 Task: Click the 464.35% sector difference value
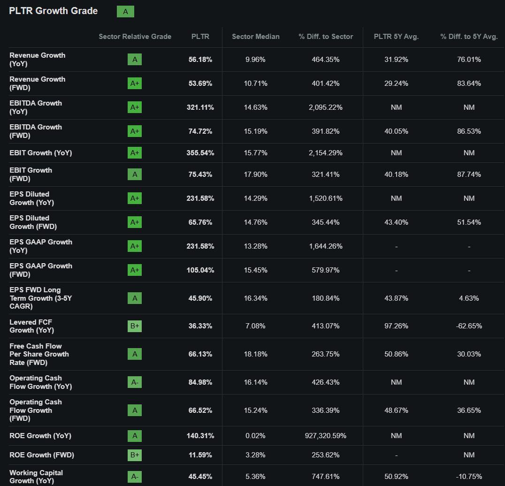[x=325, y=60]
